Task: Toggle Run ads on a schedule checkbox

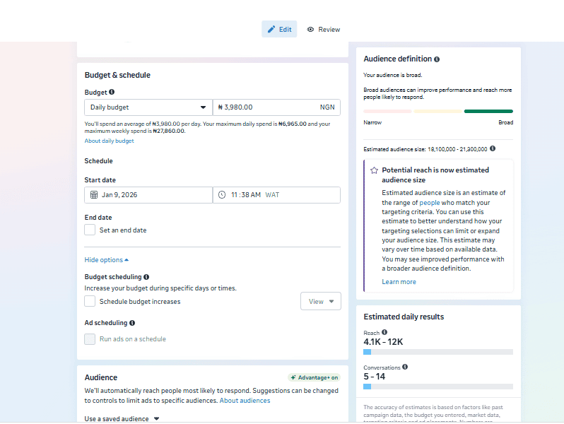Action: pyautogui.click(x=90, y=338)
